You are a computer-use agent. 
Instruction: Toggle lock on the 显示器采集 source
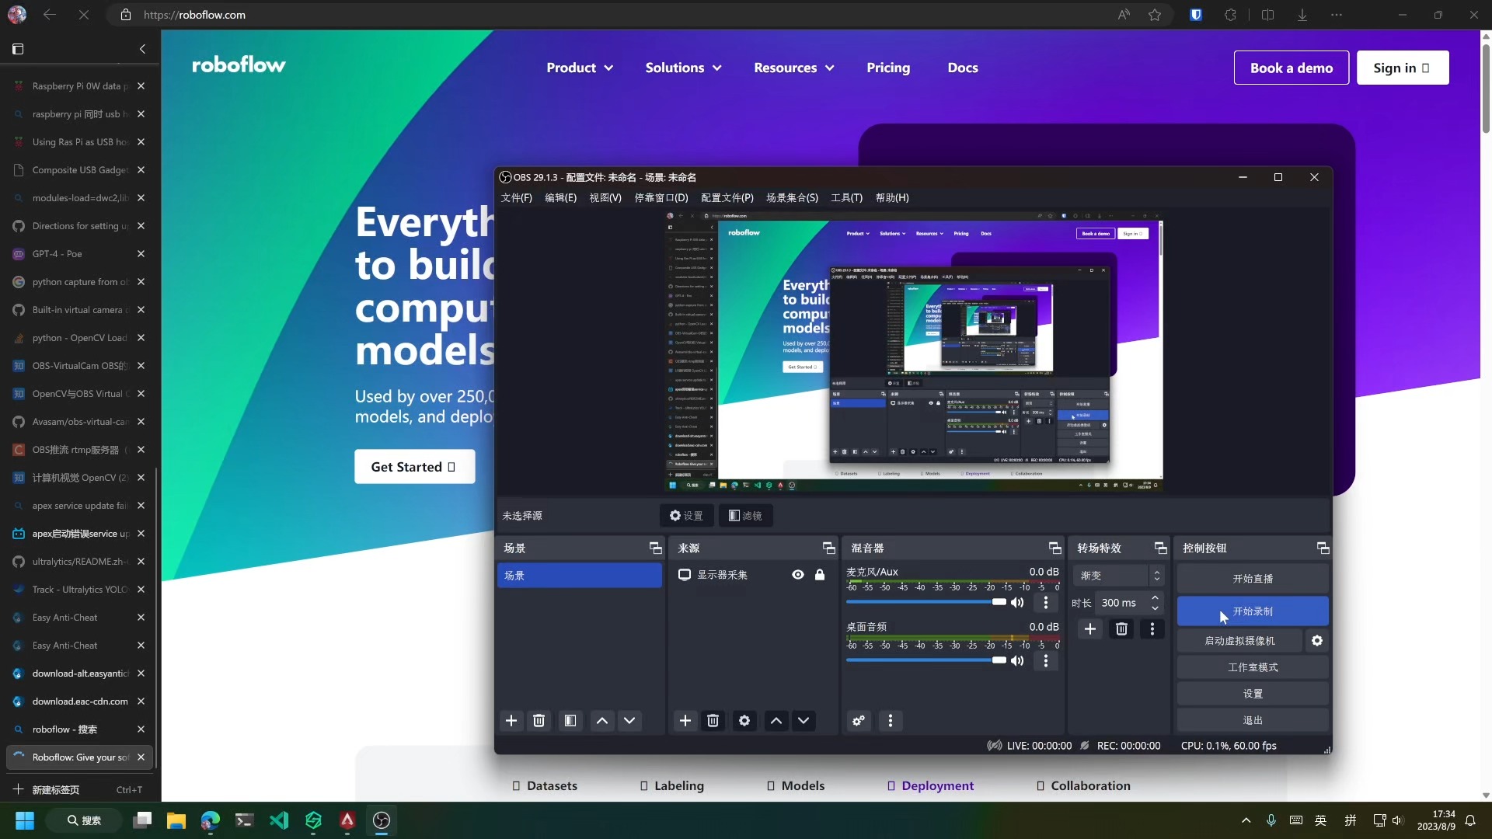pyautogui.click(x=820, y=575)
